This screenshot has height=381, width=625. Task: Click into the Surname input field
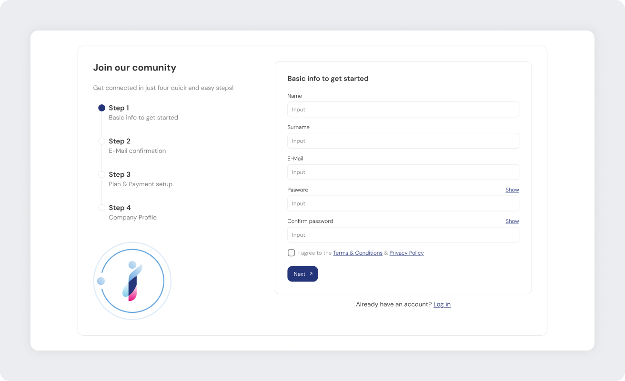(403, 141)
